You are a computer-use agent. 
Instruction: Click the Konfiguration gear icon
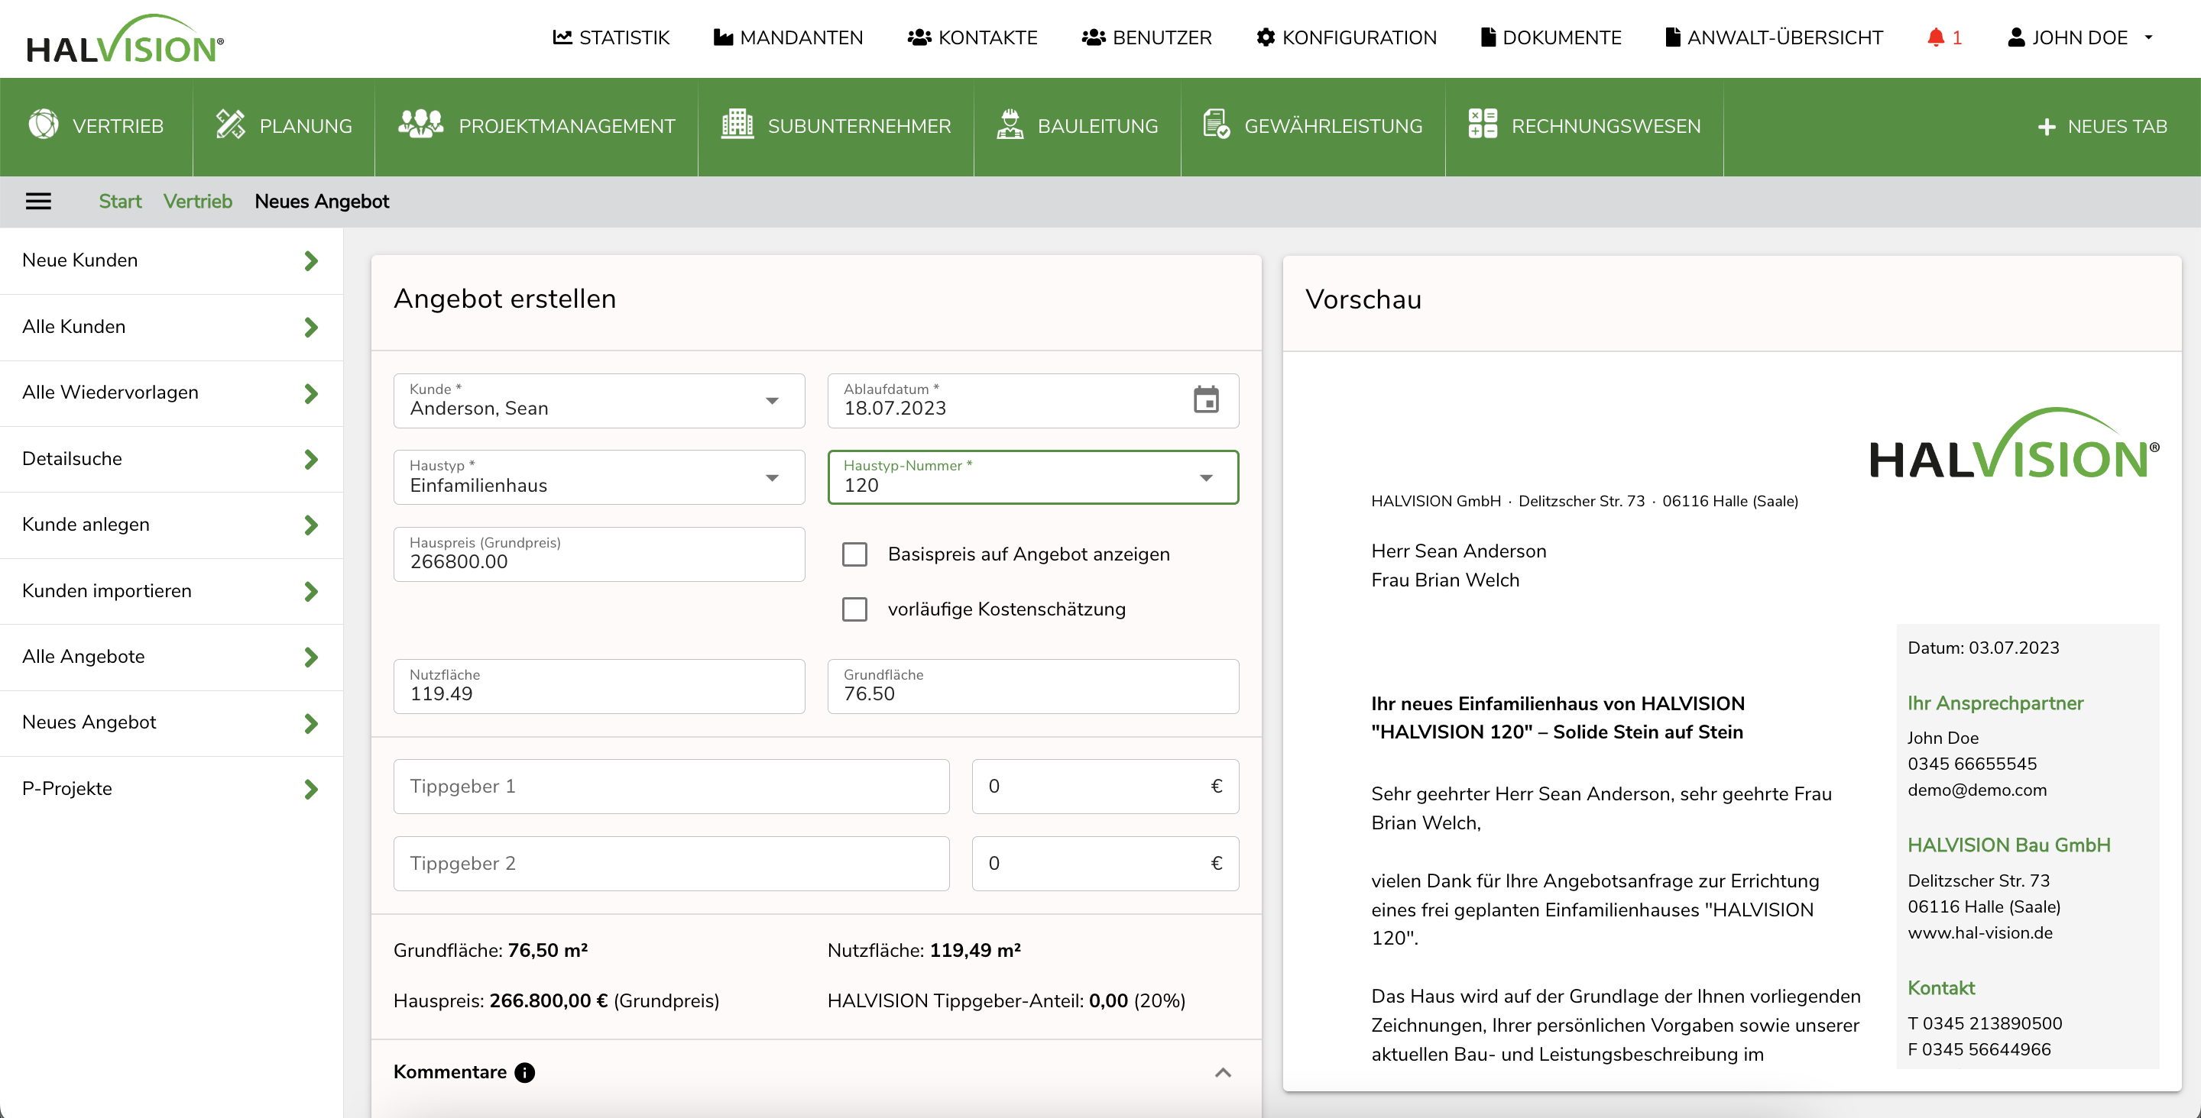tap(1266, 37)
